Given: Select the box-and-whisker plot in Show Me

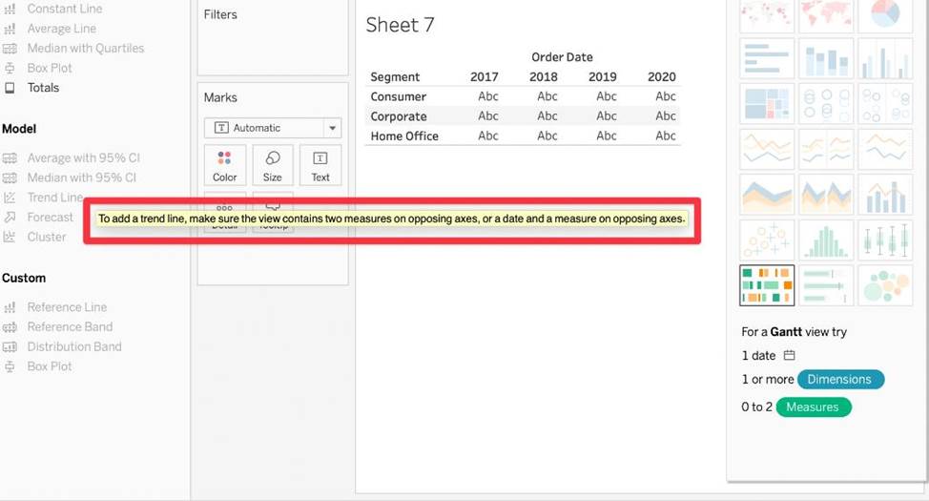Looking at the screenshot, I should click(x=884, y=240).
